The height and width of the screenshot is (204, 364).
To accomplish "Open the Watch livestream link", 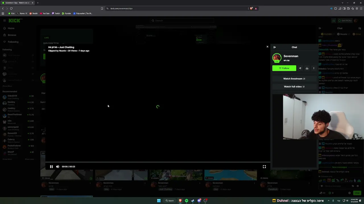I will [294, 79].
